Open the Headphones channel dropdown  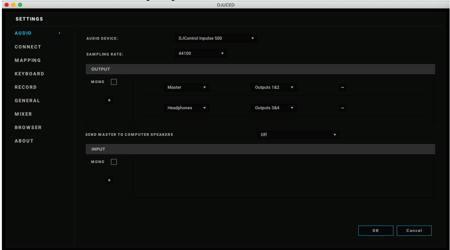(x=186, y=108)
